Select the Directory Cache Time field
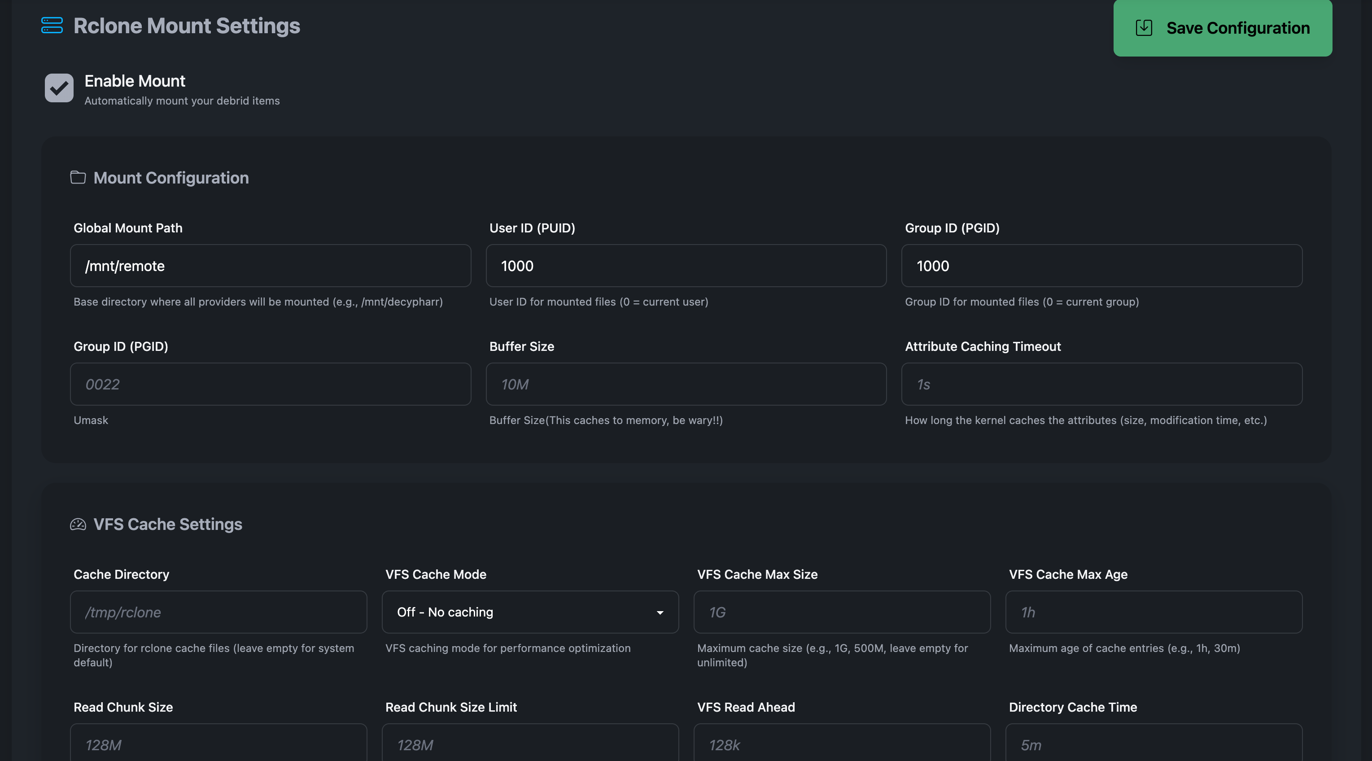 click(x=1153, y=744)
